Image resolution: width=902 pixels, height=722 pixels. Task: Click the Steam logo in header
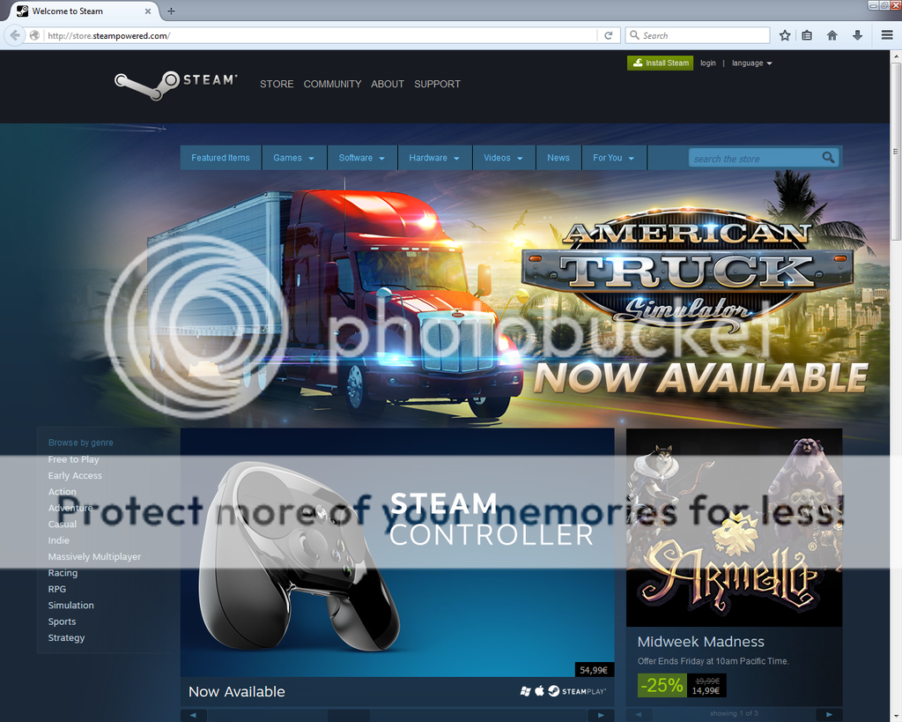click(176, 83)
